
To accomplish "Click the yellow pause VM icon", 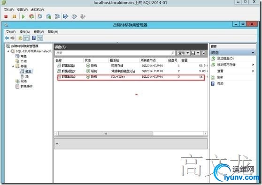I will (15, 16).
